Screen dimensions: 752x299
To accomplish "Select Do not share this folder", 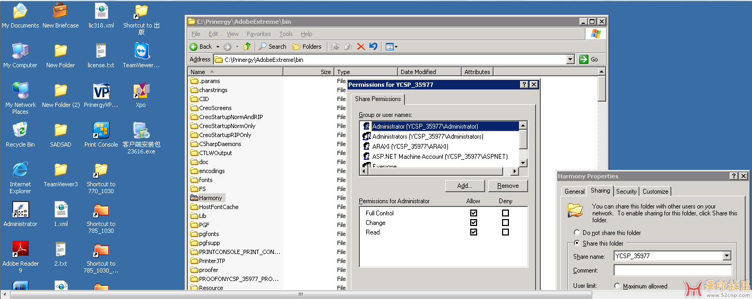I will click(608, 233).
